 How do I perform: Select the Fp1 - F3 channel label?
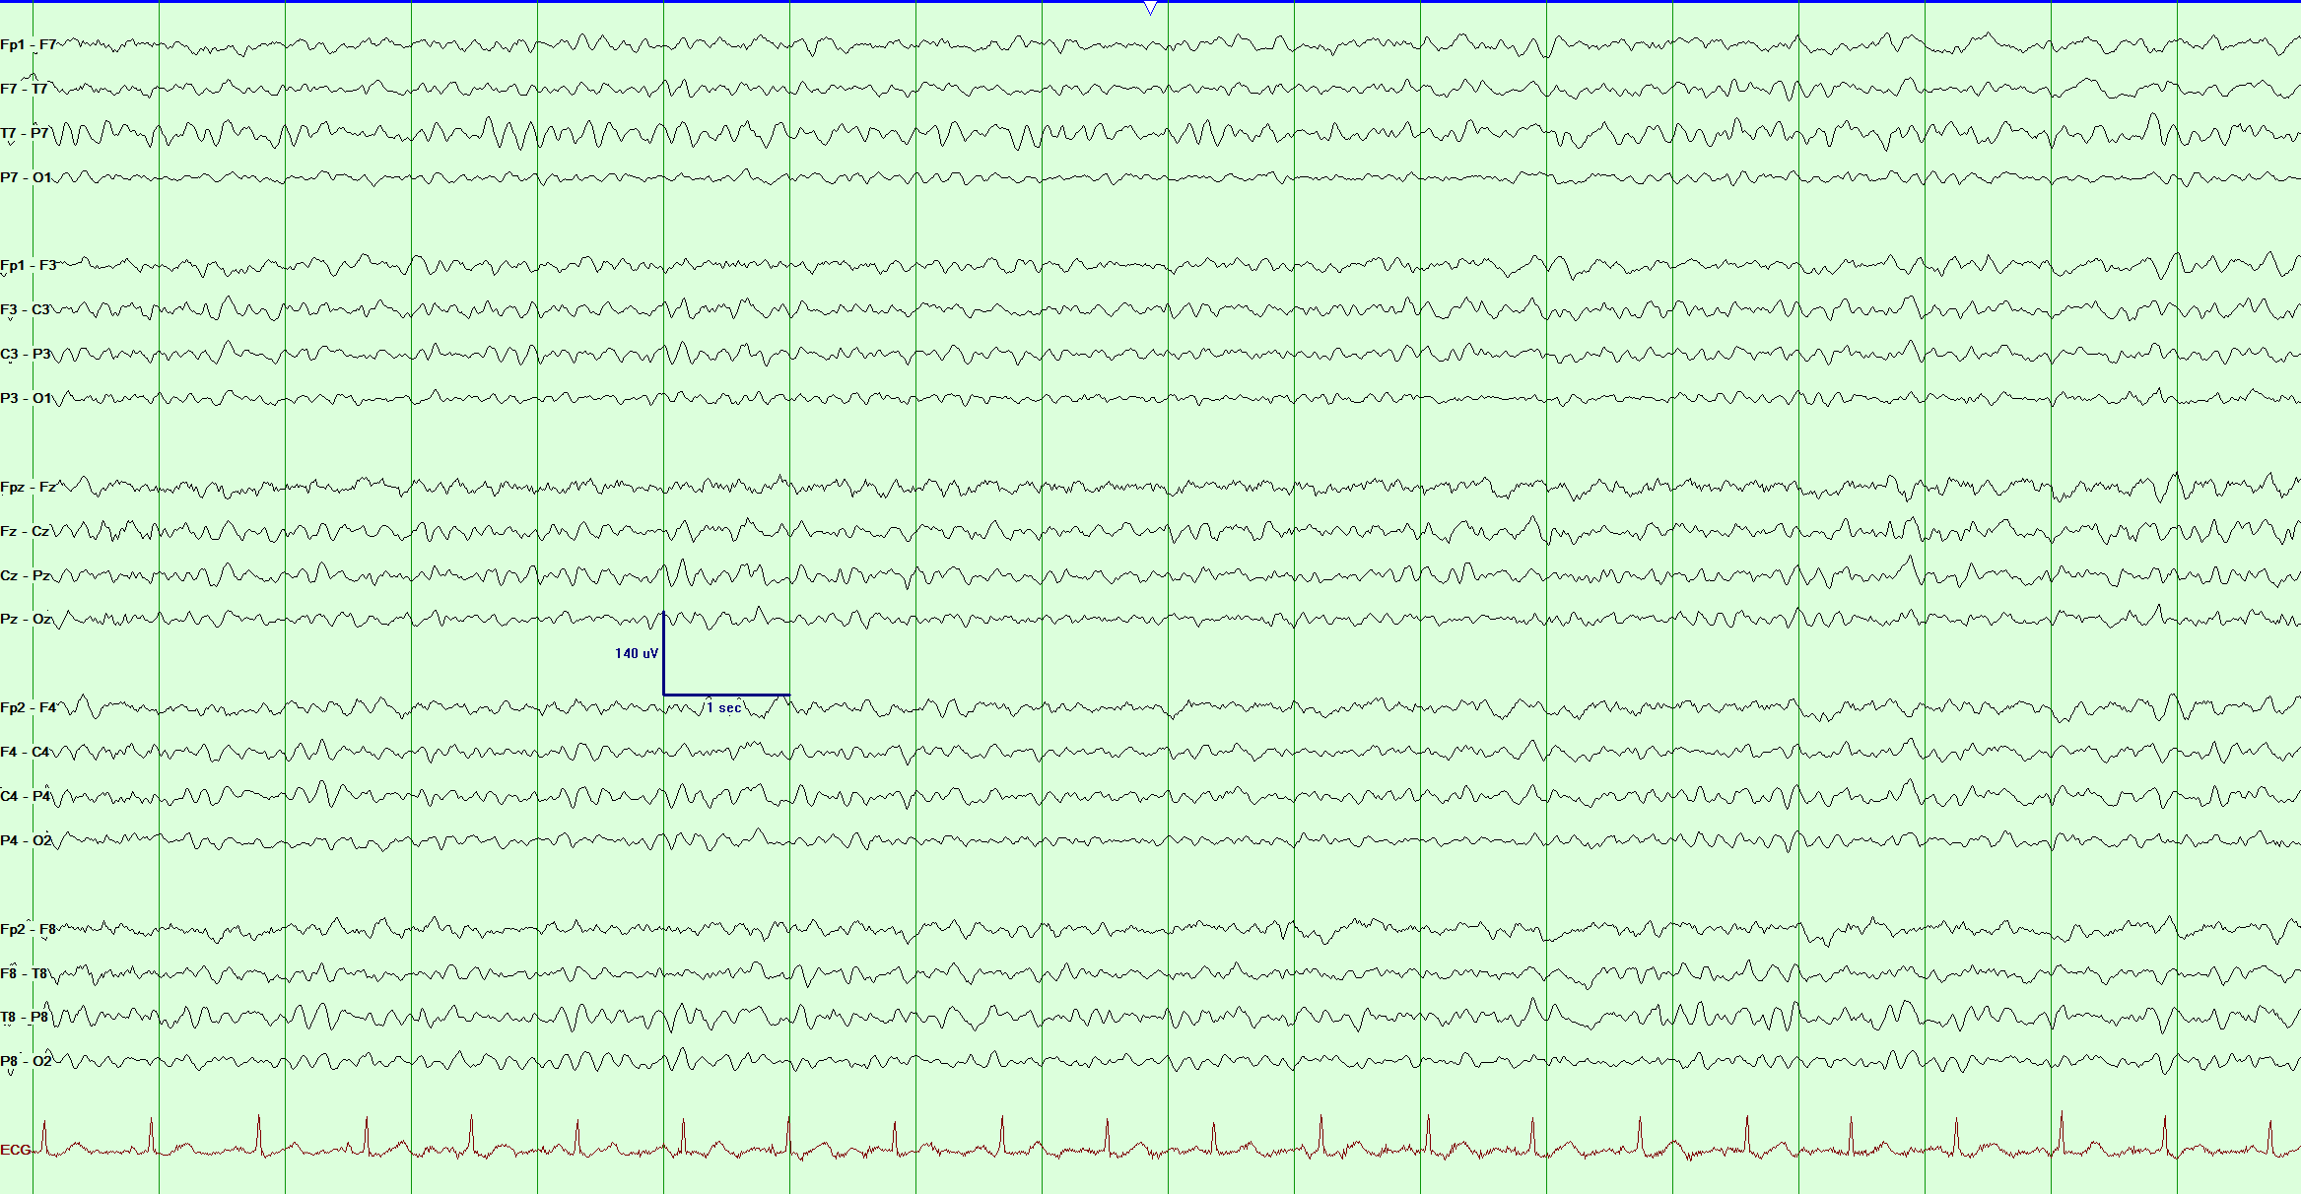(x=29, y=266)
